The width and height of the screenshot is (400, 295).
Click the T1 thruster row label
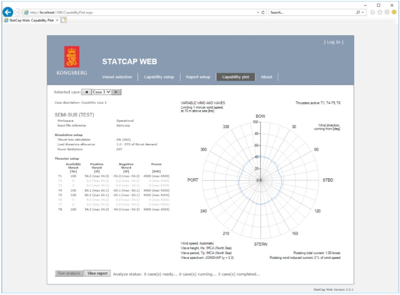tap(60, 176)
